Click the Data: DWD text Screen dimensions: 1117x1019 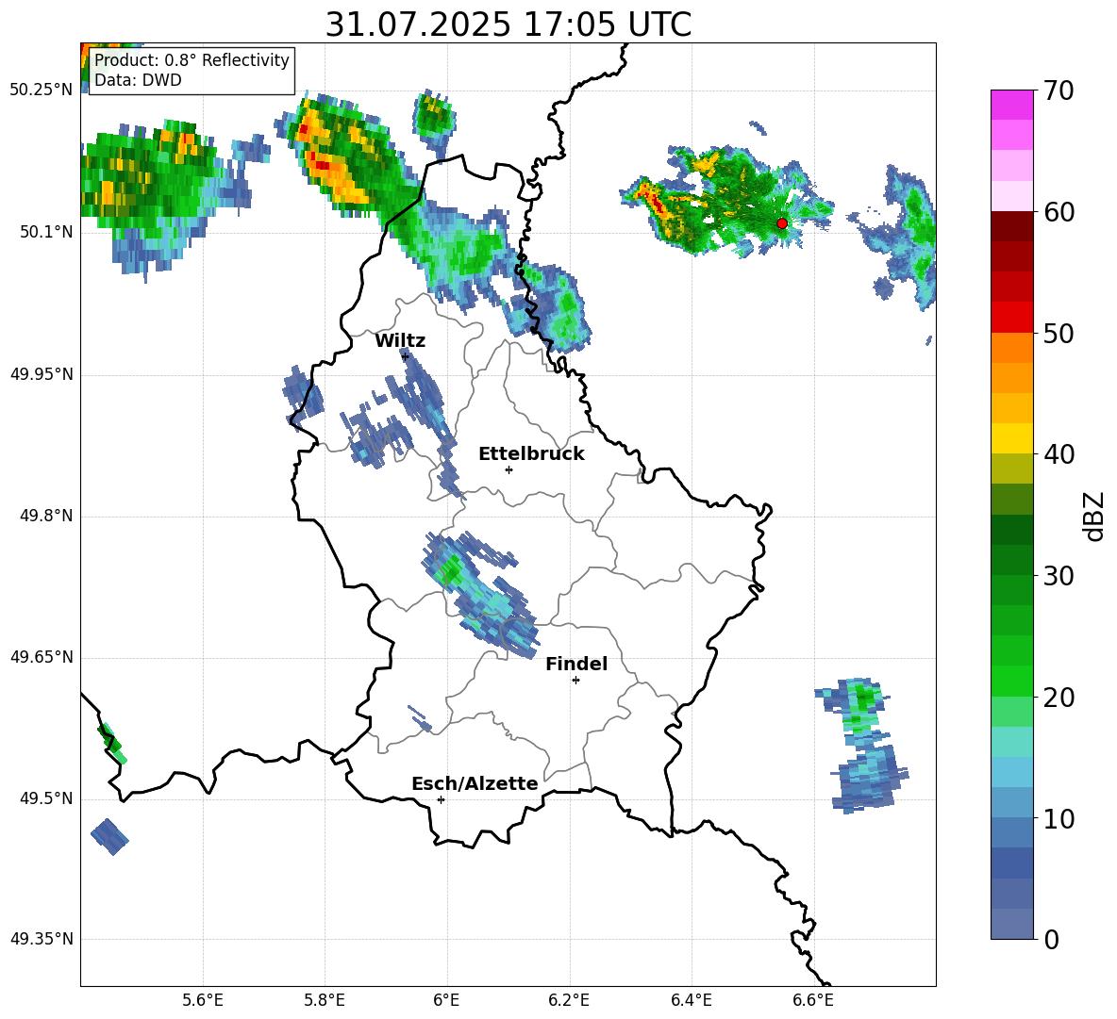[138, 80]
